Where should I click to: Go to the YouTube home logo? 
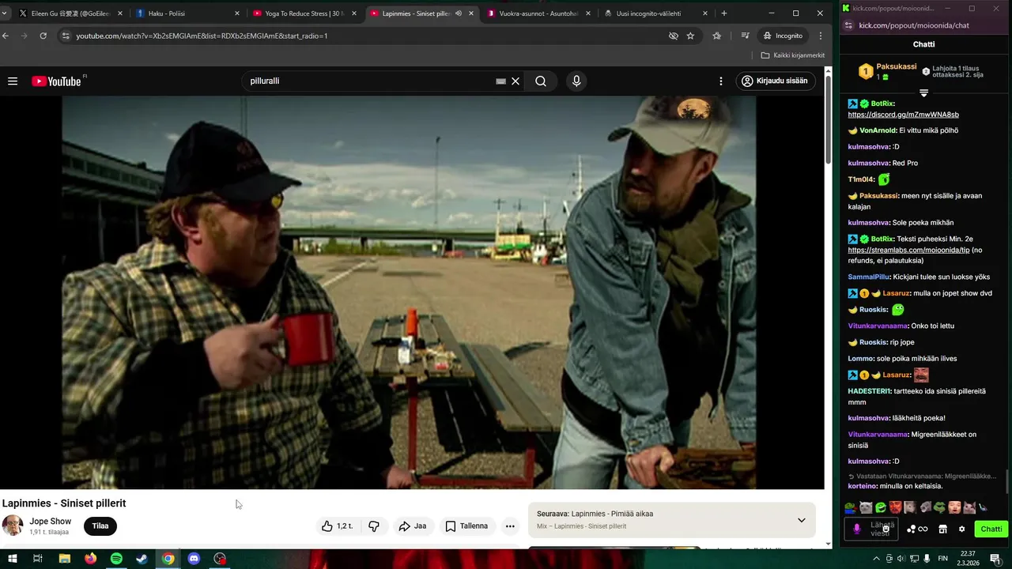[x=56, y=81]
